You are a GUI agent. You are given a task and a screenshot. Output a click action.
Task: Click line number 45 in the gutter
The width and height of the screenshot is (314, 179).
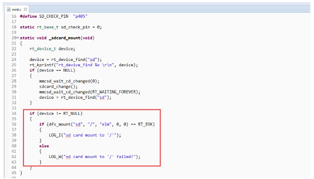pos(14,173)
